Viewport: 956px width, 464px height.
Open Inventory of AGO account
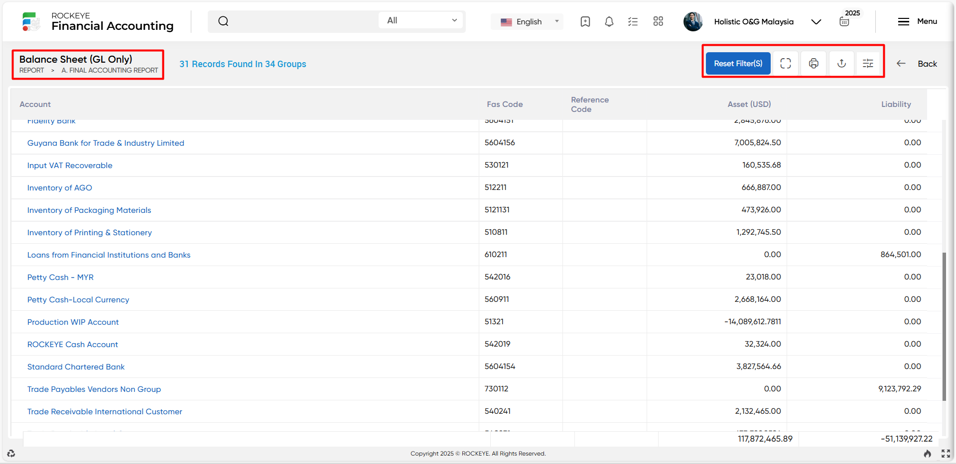pyautogui.click(x=60, y=188)
